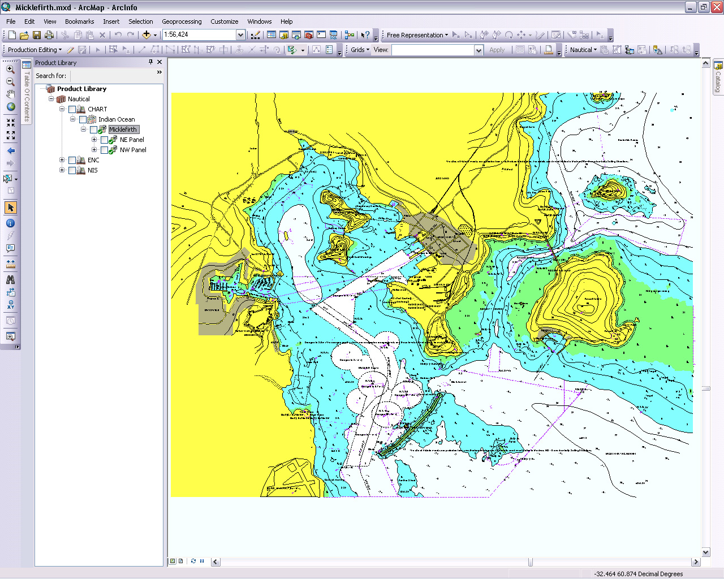
Task: Check the CHART checkbox
Action: [72, 110]
